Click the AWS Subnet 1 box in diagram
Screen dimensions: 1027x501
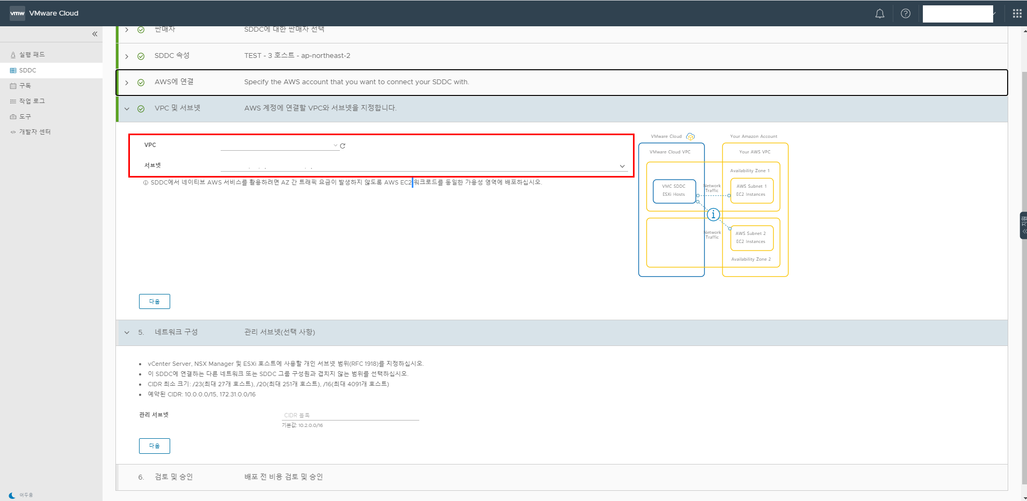[752, 190]
